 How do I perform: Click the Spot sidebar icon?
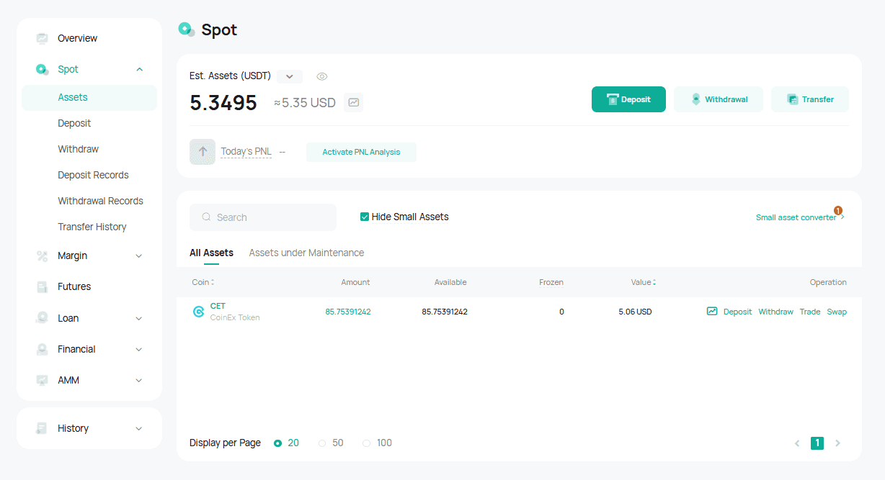pos(43,70)
